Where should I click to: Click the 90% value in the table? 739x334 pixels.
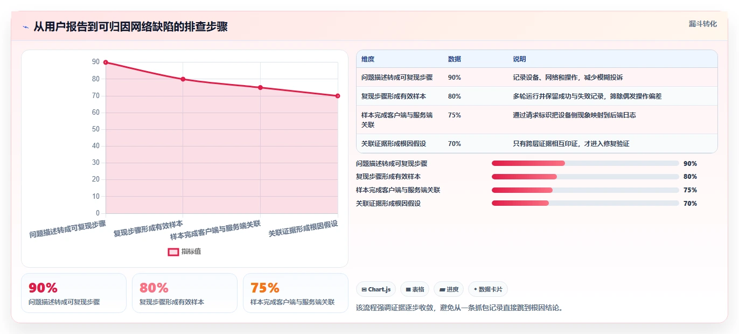pos(455,78)
